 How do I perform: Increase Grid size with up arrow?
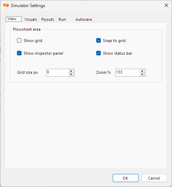click(71, 71)
